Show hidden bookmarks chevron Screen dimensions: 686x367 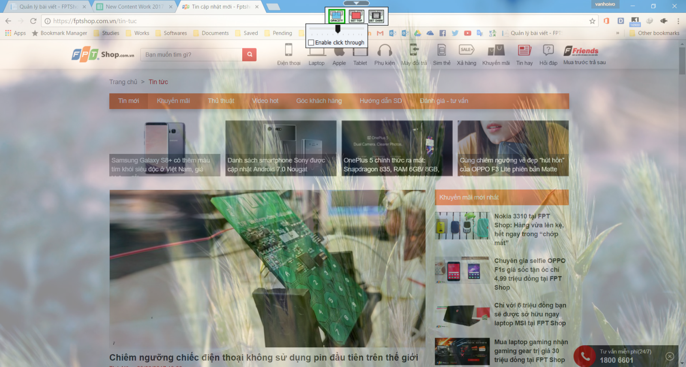click(x=617, y=33)
